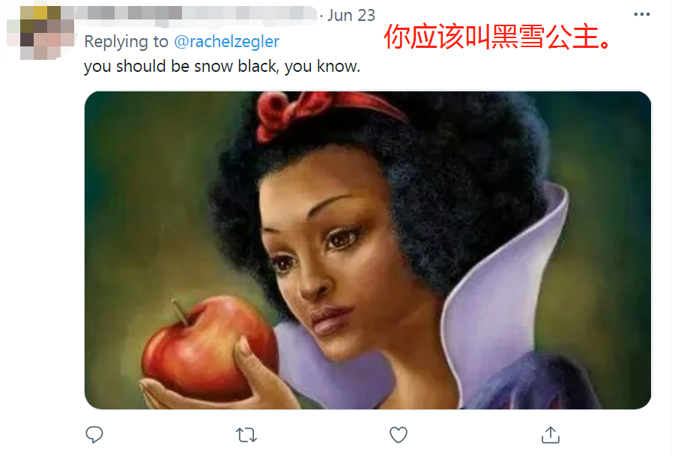This screenshot has width=675, height=455.
Task: Open the share menu with upload arrow icon
Action: click(550, 434)
